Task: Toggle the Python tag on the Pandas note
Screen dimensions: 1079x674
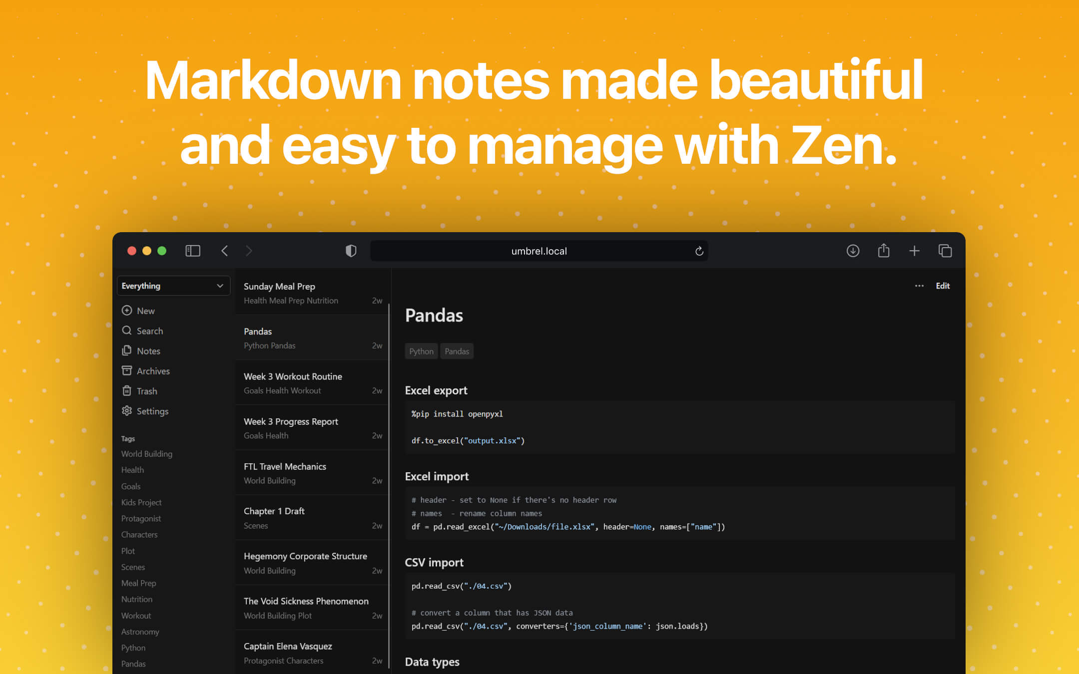Action: [x=421, y=351]
